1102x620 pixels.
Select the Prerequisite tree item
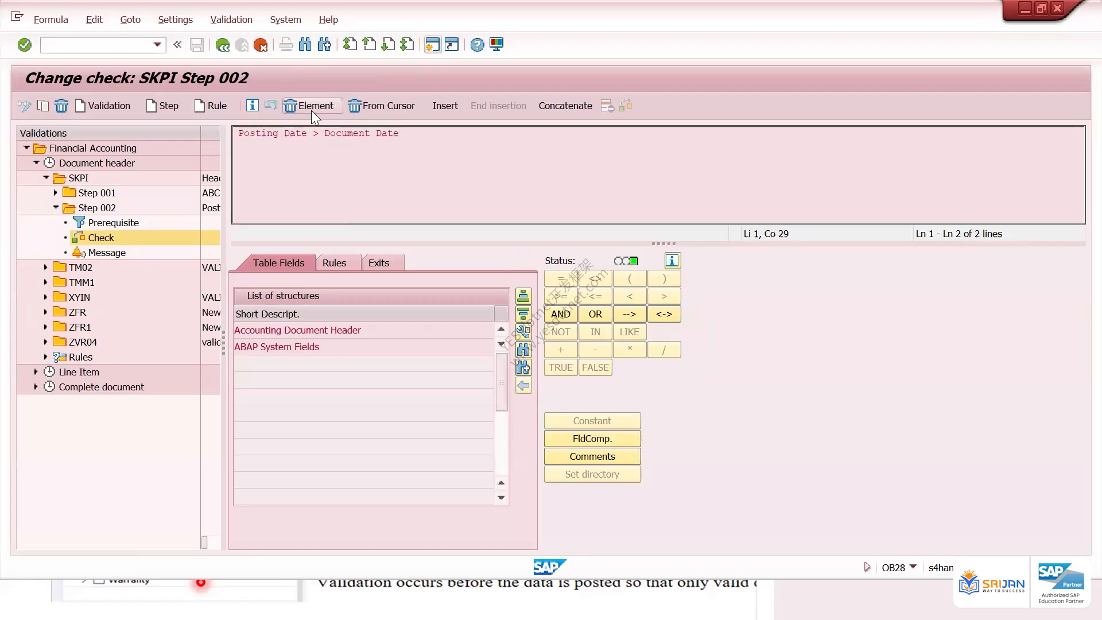(113, 223)
